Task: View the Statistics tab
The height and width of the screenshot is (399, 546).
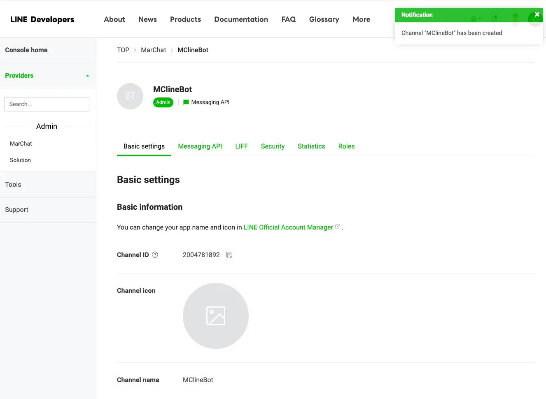Action: coord(311,146)
